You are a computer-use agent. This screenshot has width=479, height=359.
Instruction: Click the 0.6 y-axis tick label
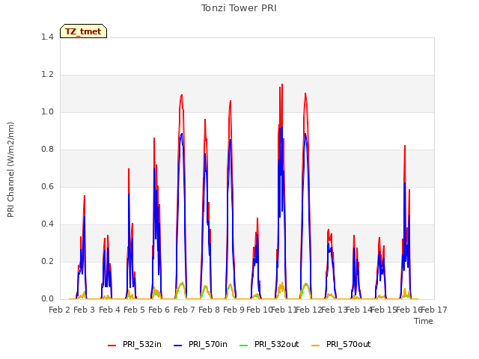coord(47,186)
